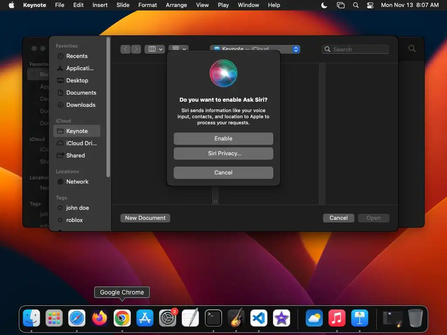Screen dimensions: 447x335
Task: Select Desktop in the sidebar
Action: 77,81
